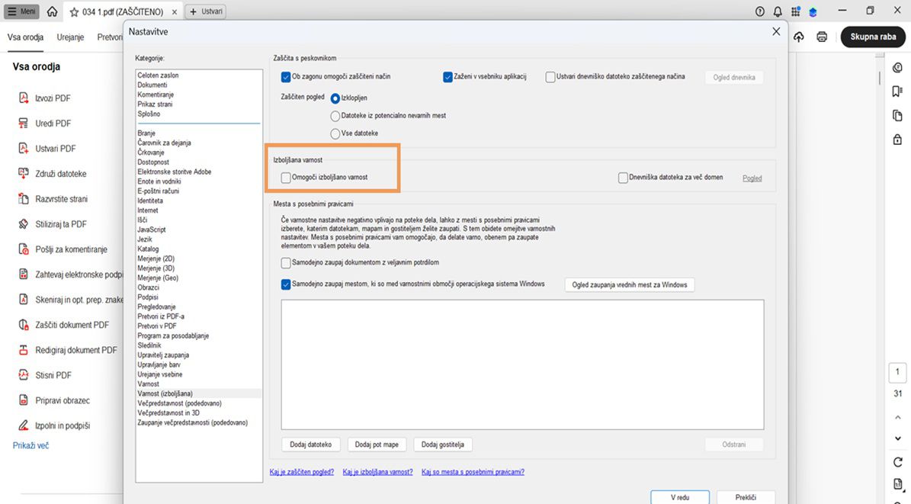The height and width of the screenshot is (504, 911).
Task: Click the upload to cloud icon
Action: (x=799, y=37)
